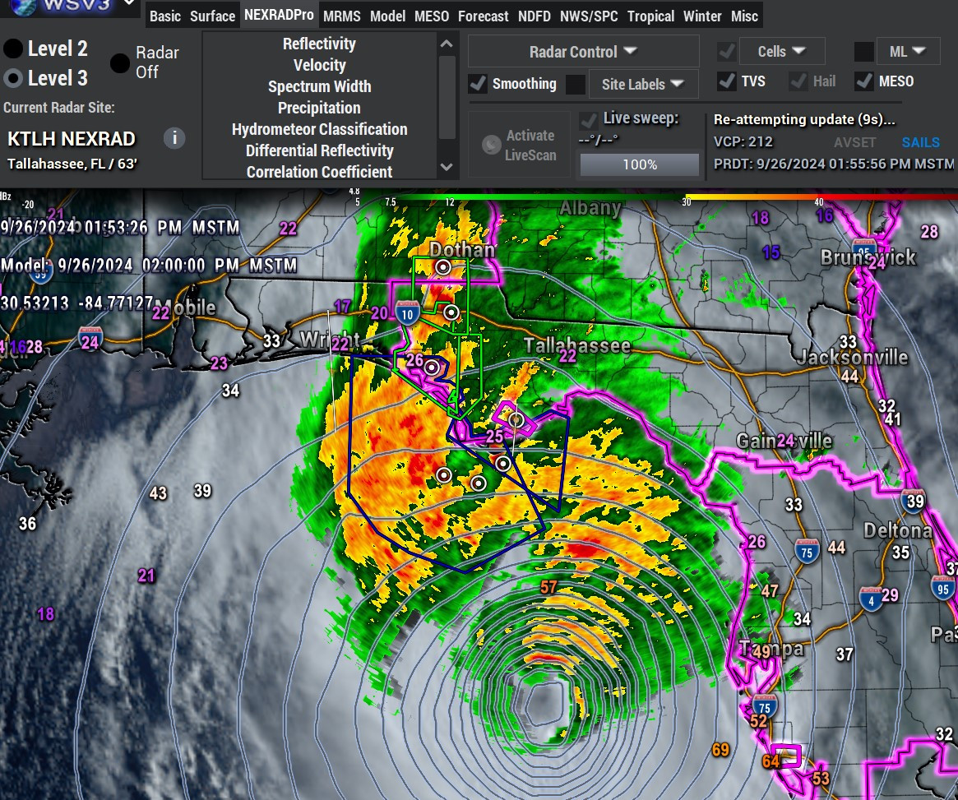The height and width of the screenshot is (800, 958).
Task: Open the Tropical tab
Action: pyautogui.click(x=650, y=16)
